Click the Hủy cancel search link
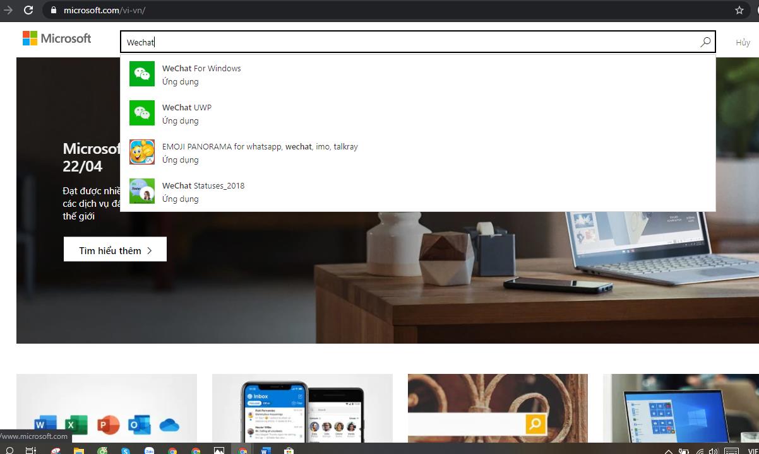 743,43
